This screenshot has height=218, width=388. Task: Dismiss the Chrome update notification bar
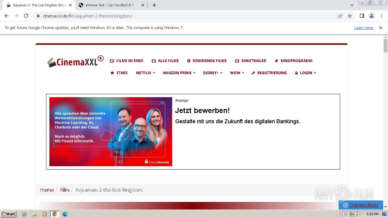(x=381, y=28)
